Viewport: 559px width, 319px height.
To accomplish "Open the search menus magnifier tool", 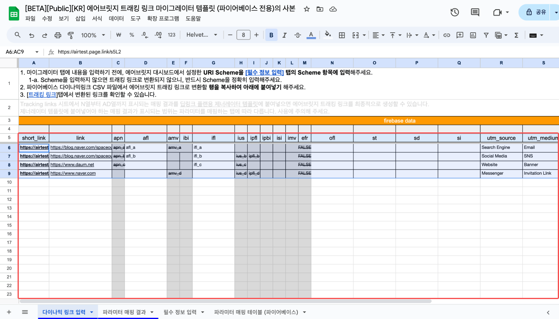I will (18, 35).
